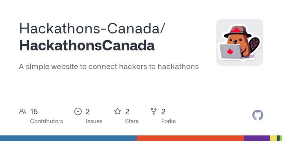
Task: Click the purple language bar segment
Action: (x=256, y=138)
